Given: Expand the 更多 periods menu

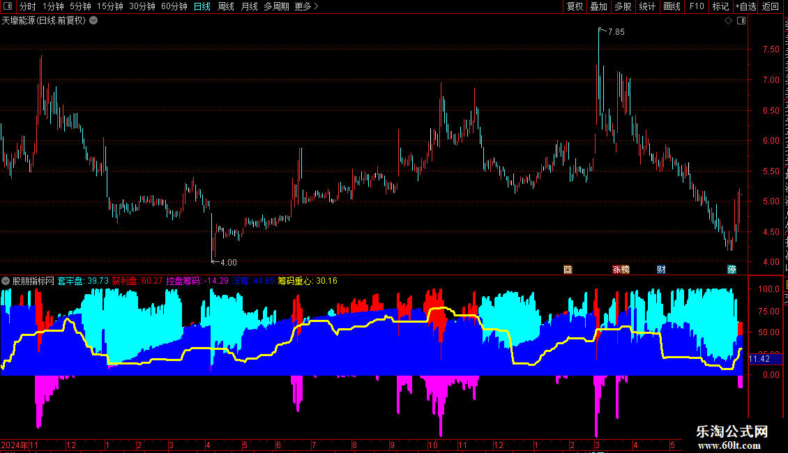Looking at the screenshot, I should point(306,6).
